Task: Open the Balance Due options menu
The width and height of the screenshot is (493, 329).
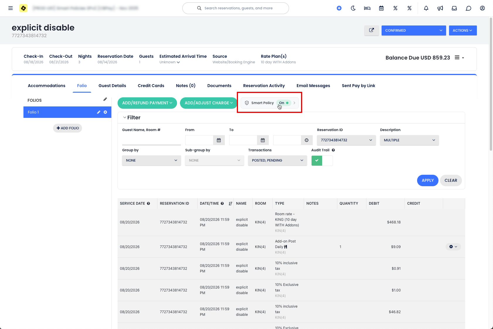Action: click(x=459, y=58)
